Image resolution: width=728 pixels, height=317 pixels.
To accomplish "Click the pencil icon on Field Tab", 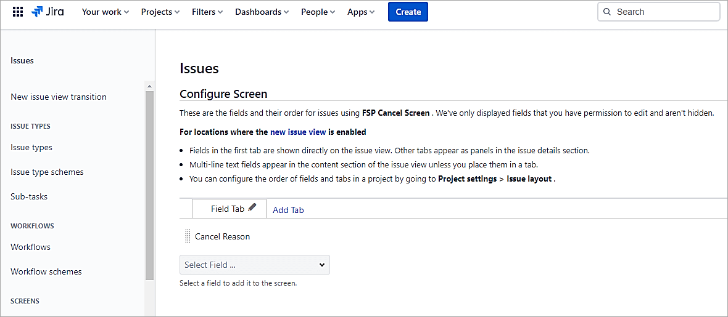I will pyautogui.click(x=252, y=208).
